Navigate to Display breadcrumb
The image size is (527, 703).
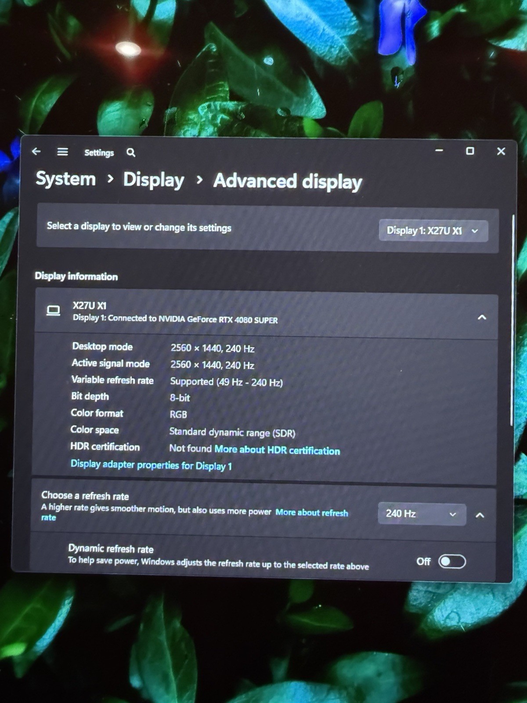coord(154,180)
